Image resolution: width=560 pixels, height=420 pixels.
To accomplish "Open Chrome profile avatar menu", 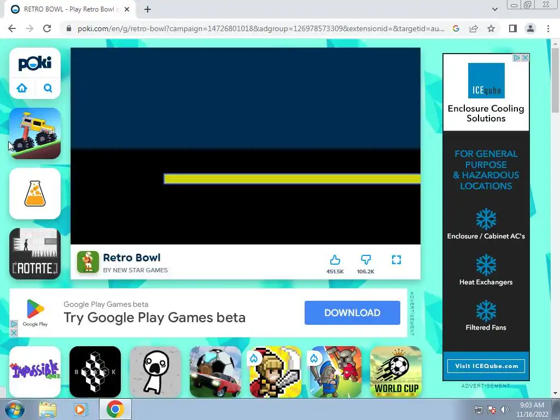I will [x=530, y=28].
